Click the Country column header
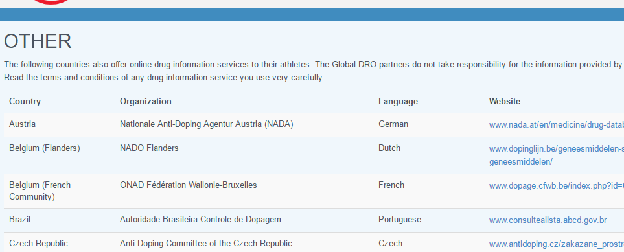 pos(25,102)
